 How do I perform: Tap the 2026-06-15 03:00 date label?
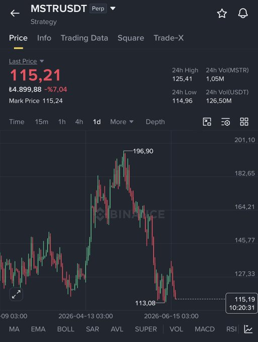[171, 316]
